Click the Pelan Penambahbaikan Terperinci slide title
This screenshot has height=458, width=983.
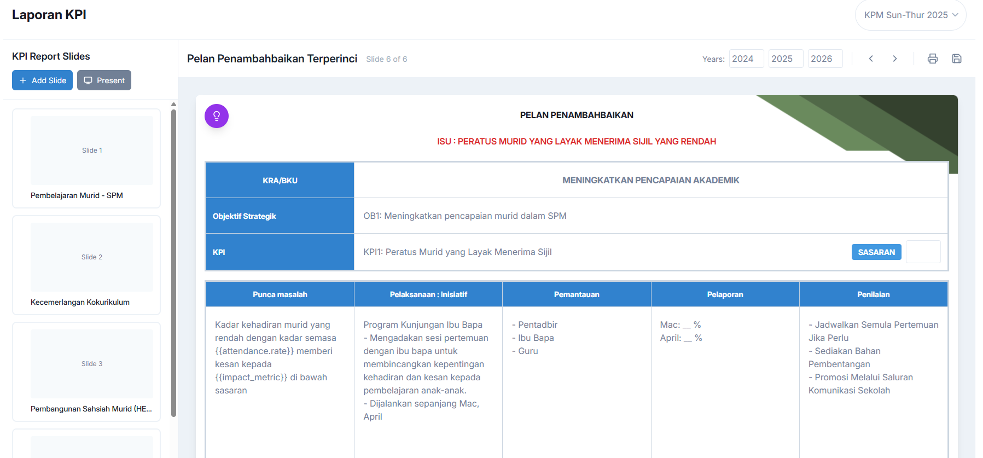click(272, 59)
